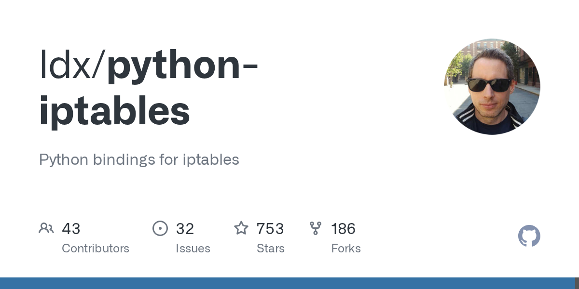Image resolution: width=579 pixels, height=289 pixels.
Task: Click the stars count 753
Action: point(270,229)
